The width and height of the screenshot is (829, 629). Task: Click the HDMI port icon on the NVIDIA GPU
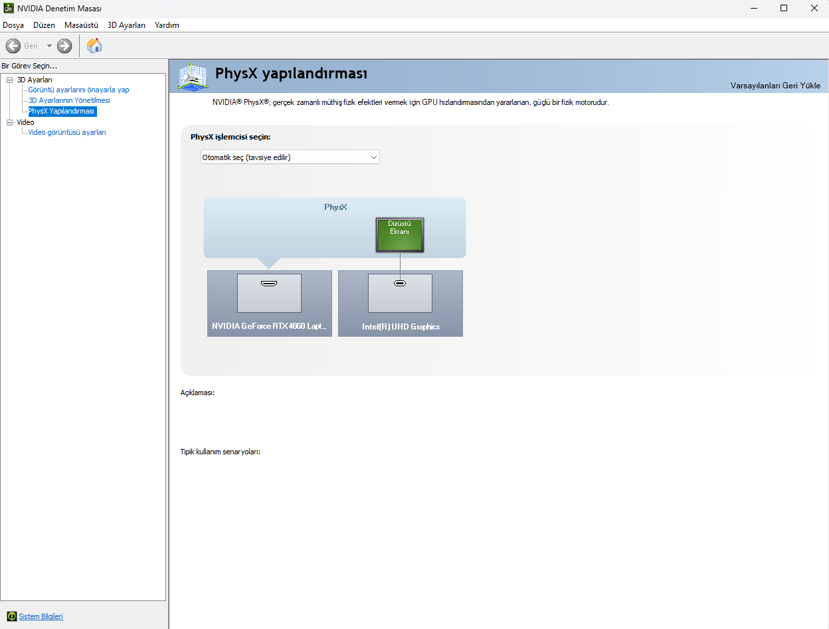(x=269, y=284)
